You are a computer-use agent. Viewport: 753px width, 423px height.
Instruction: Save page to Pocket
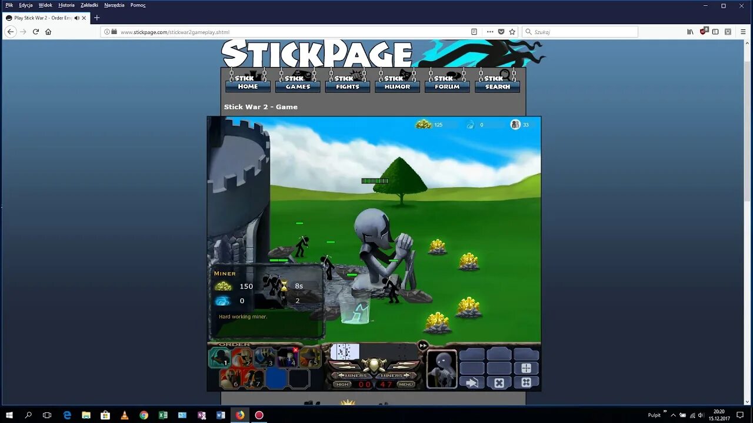[501, 32]
